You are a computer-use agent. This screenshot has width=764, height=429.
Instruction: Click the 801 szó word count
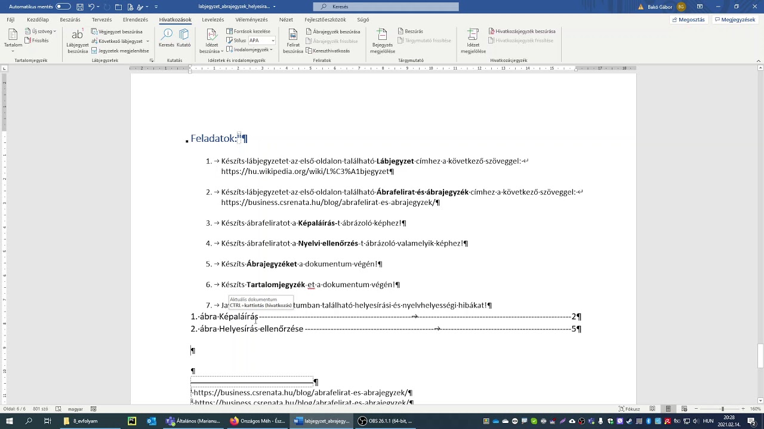[41, 409]
